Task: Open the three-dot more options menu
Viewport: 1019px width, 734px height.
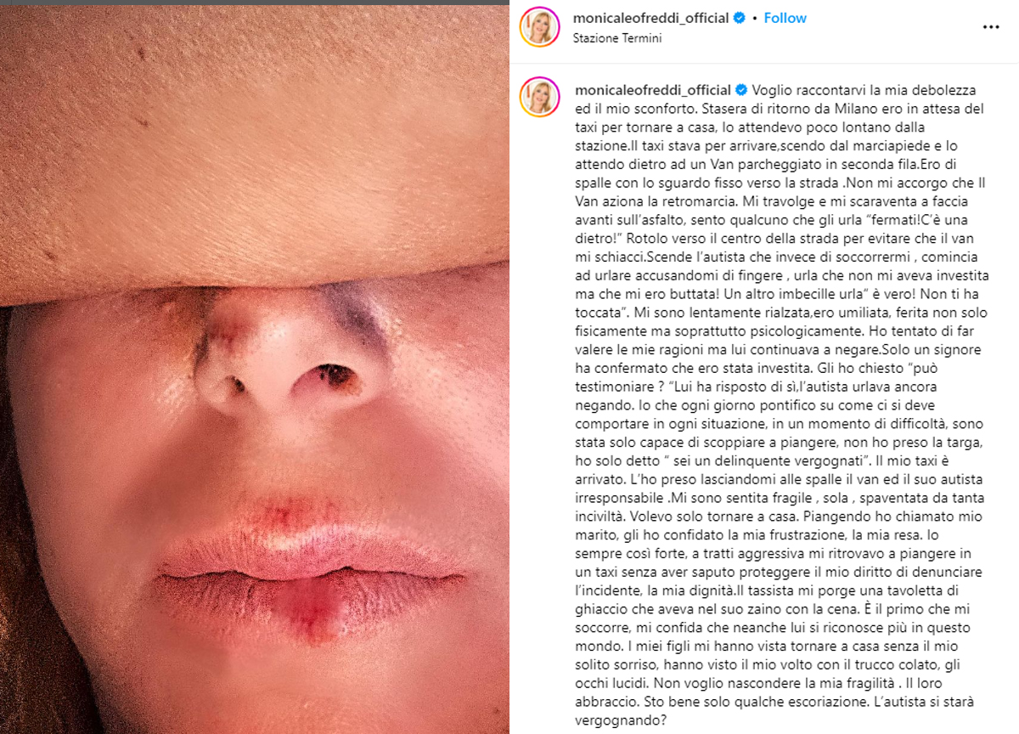Action: (991, 27)
